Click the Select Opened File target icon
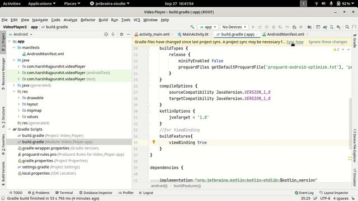358x201 pixels. click(106, 34)
